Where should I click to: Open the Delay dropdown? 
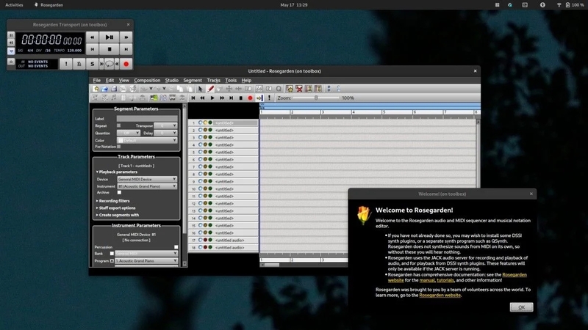tap(165, 133)
